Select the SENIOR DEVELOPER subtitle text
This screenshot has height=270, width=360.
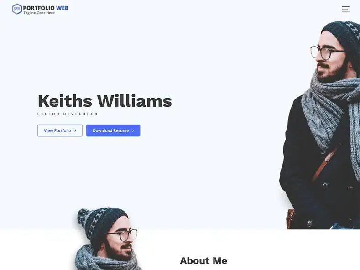(68, 114)
